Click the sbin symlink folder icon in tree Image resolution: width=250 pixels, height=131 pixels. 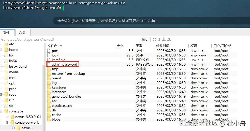tap(6, 106)
